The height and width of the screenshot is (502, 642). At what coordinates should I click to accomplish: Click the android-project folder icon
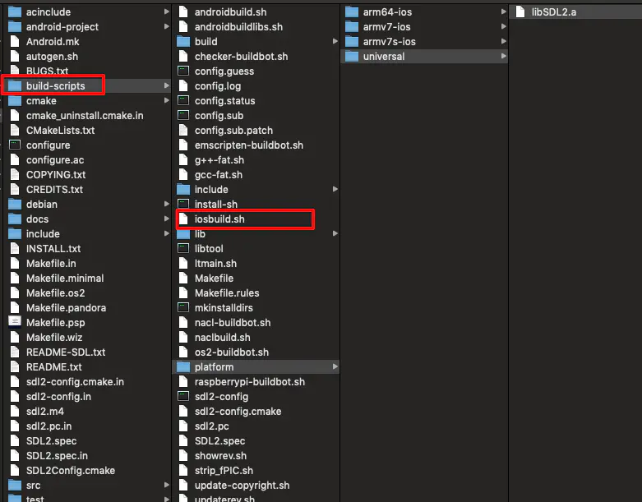point(15,26)
